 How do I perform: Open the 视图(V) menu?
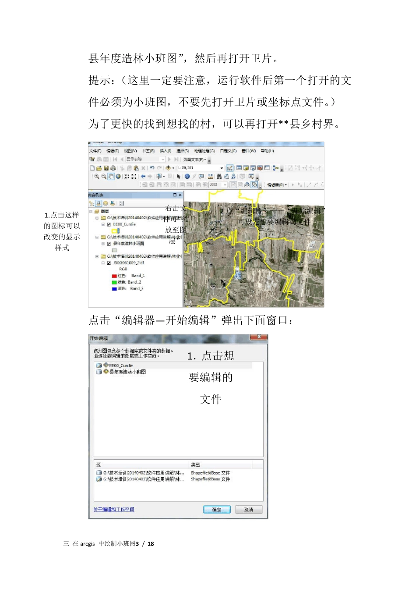tap(130, 151)
